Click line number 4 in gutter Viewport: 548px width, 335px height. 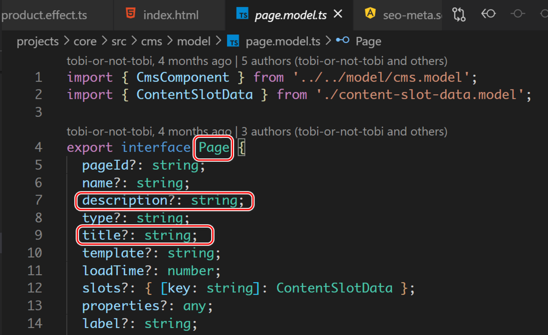(x=38, y=147)
